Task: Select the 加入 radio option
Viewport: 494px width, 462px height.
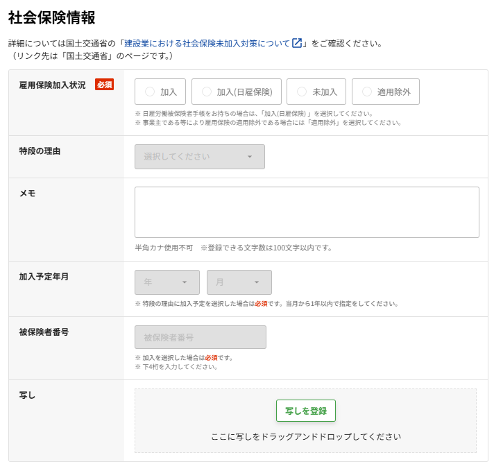Action: coord(160,92)
